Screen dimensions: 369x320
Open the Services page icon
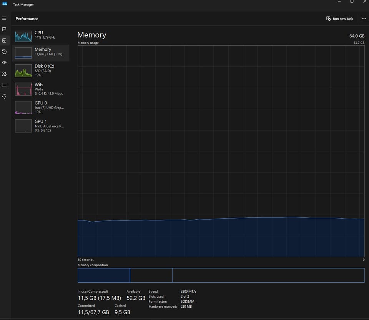pyautogui.click(x=4, y=96)
